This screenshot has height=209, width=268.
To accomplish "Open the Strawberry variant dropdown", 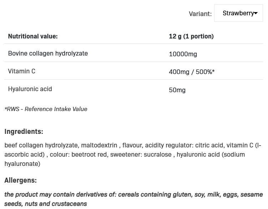I will point(238,13).
